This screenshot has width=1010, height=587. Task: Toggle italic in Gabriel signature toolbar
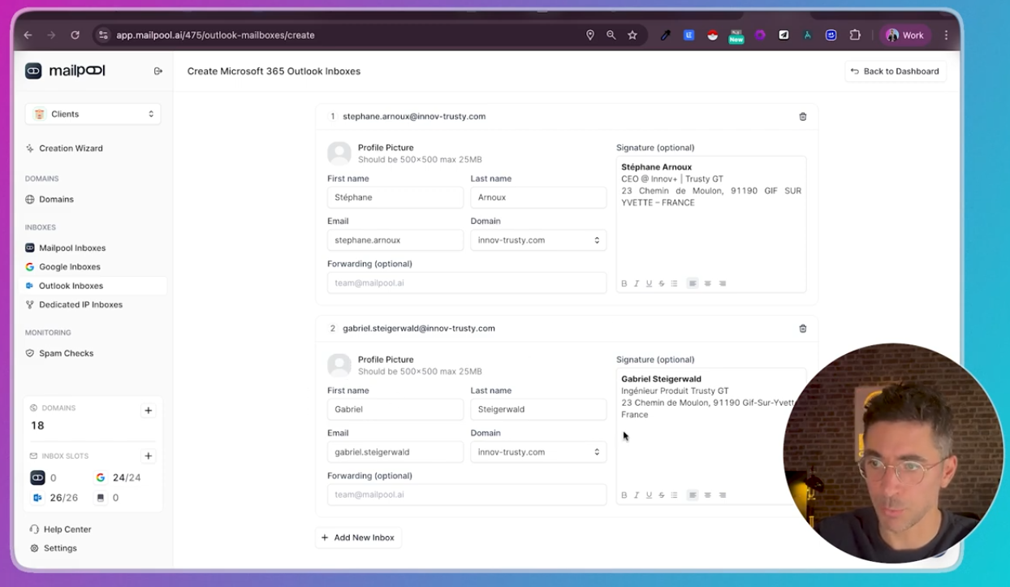tap(637, 495)
